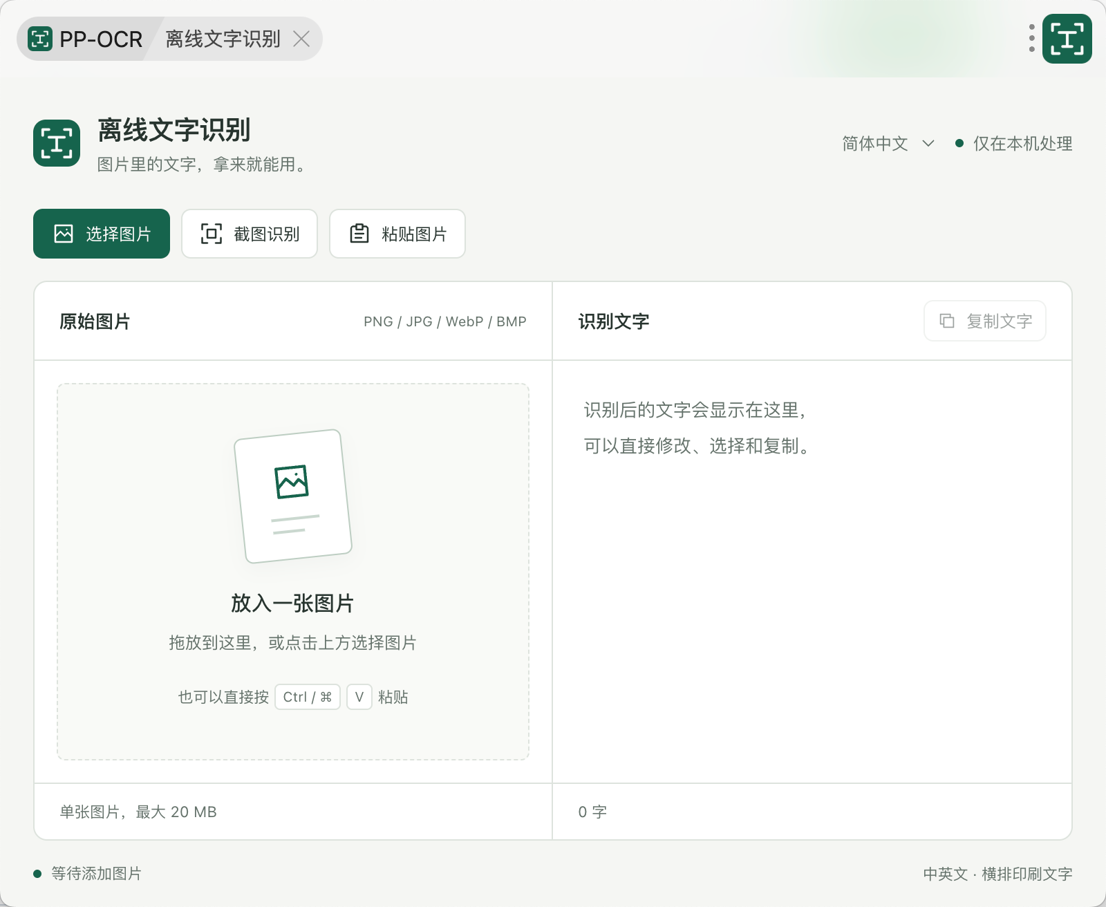Click the 拖放到这里，或点击上方选择图片 hint text
The height and width of the screenshot is (907, 1106).
[293, 643]
